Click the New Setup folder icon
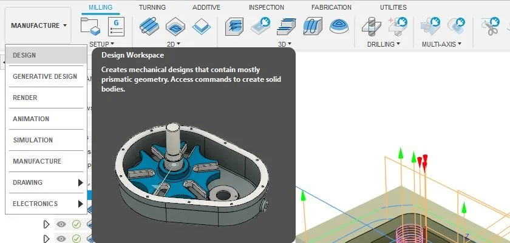This screenshot has width=510, height=243. 90,26
